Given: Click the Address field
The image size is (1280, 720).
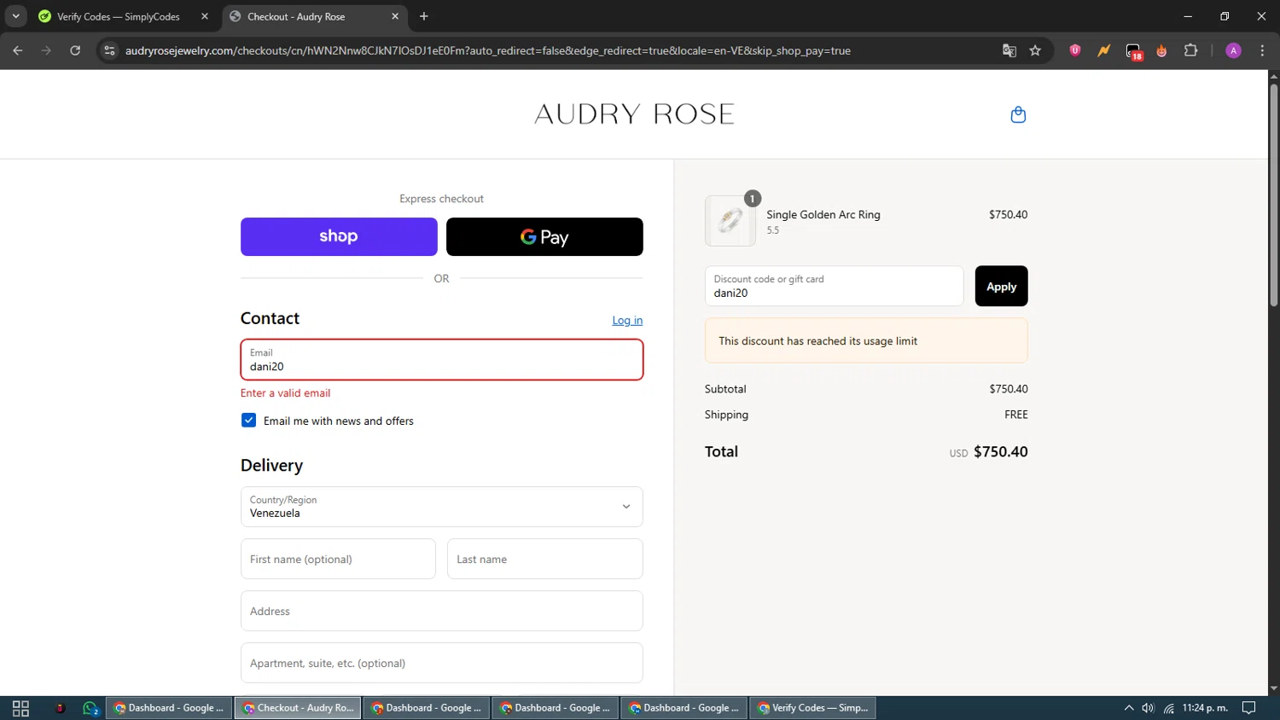Looking at the screenshot, I should point(441,611).
